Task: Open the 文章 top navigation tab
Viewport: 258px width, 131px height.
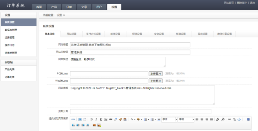Action: click(x=84, y=7)
